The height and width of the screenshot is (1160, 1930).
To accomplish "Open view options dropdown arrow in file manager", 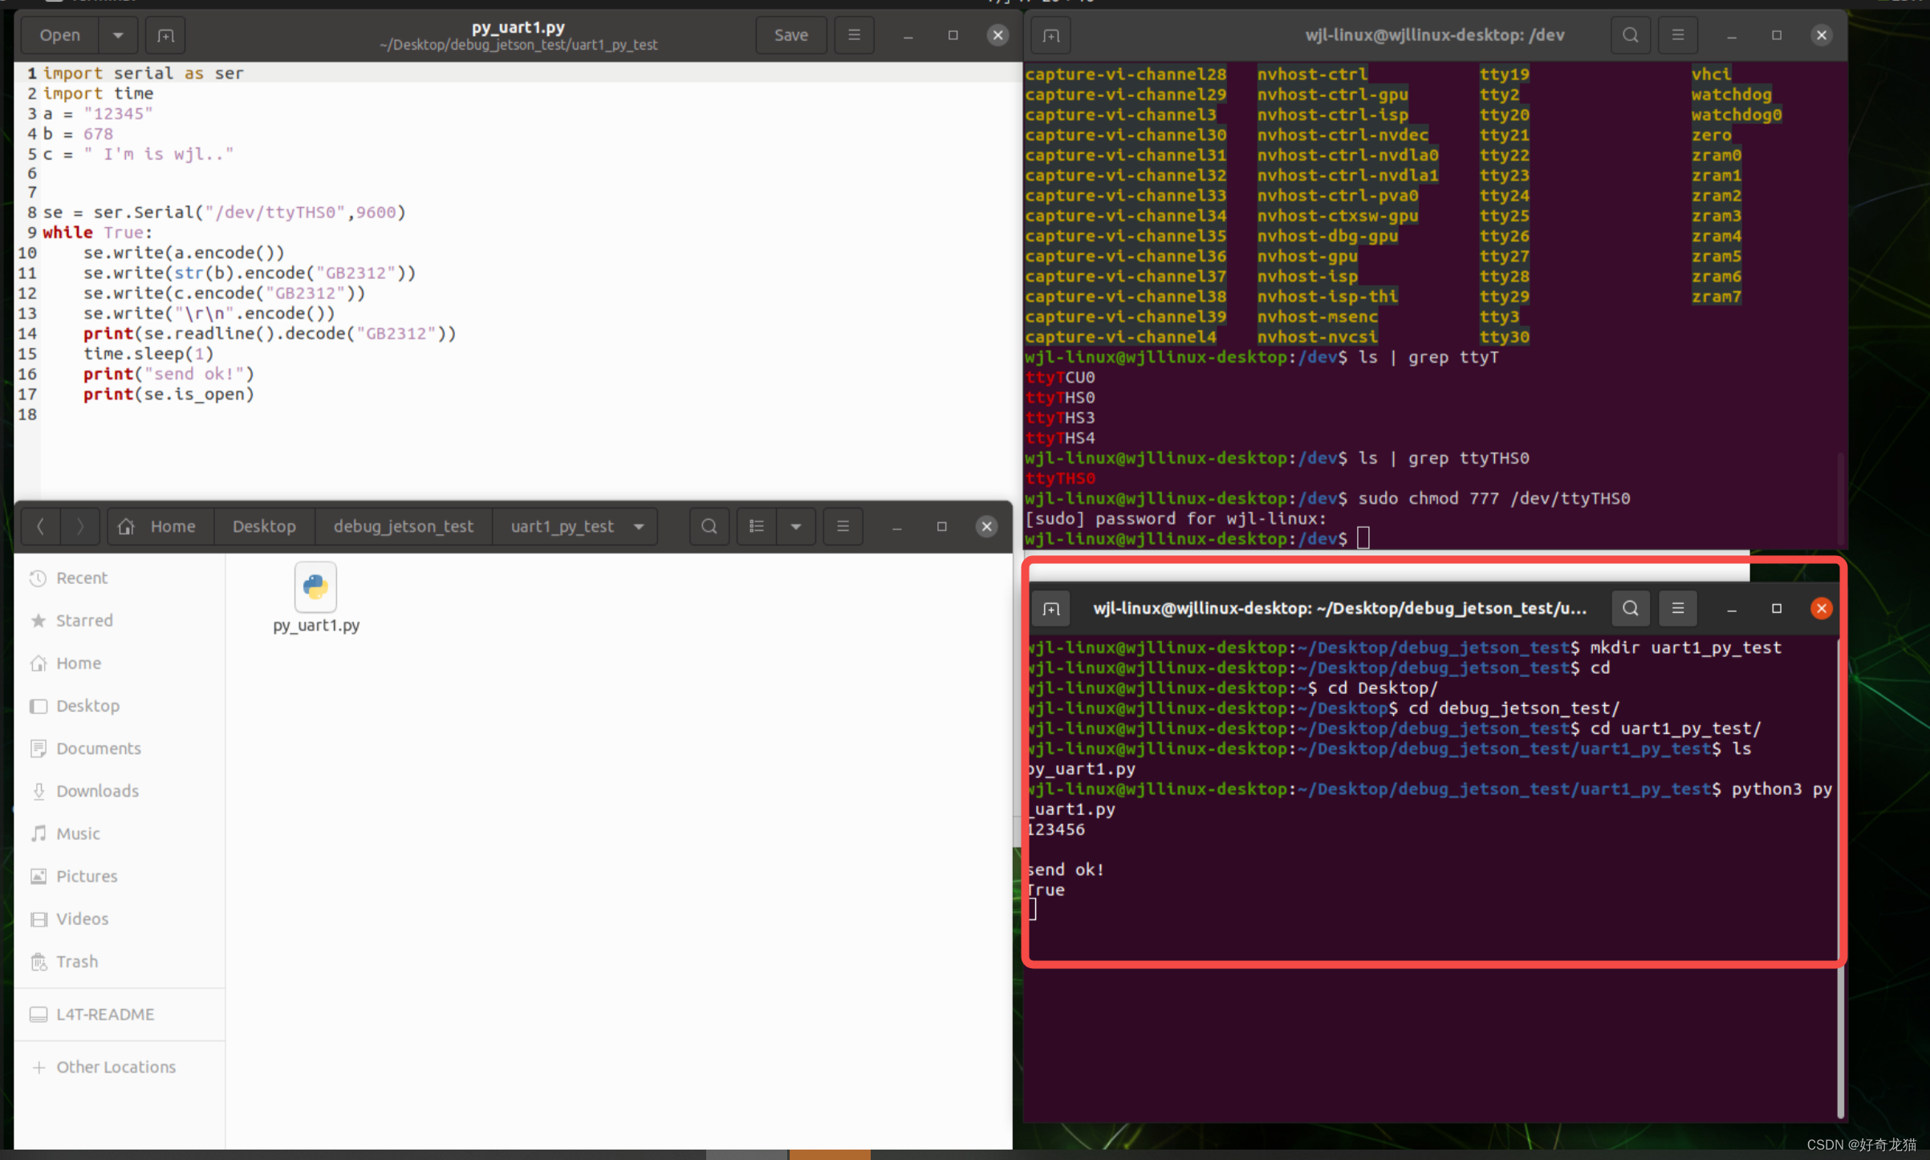I will click(795, 526).
